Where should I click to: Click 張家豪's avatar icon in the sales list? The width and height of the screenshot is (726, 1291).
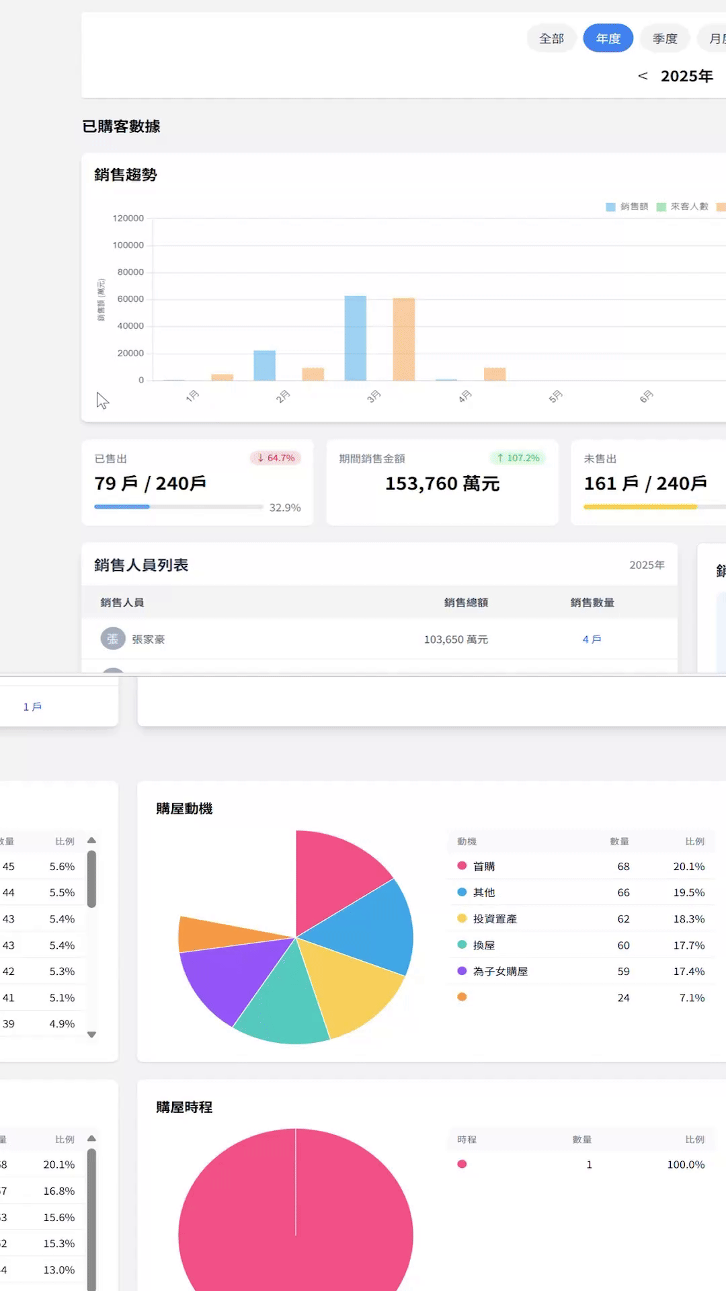coord(113,638)
